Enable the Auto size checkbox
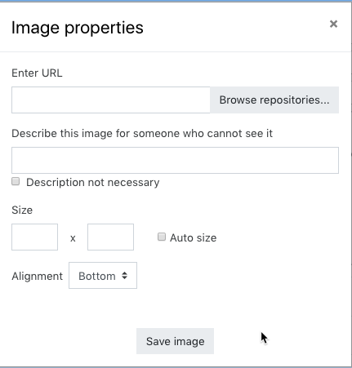 pyautogui.click(x=162, y=237)
